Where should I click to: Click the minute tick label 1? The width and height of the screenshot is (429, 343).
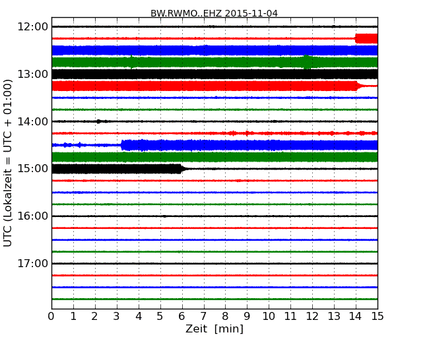coord(73,317)
